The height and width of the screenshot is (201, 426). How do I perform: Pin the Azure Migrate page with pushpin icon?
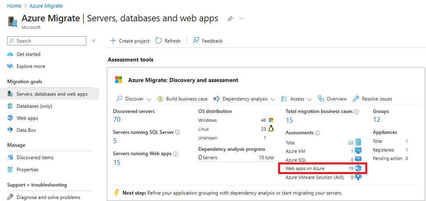point(230,19)
